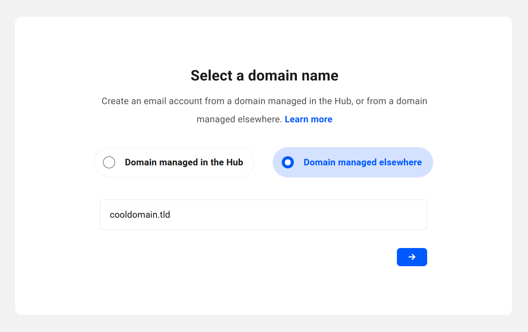The height and width of the screenshot is (332, 528).
Task: Click the "Select a domain name" heading
Action: pos(264,76)
